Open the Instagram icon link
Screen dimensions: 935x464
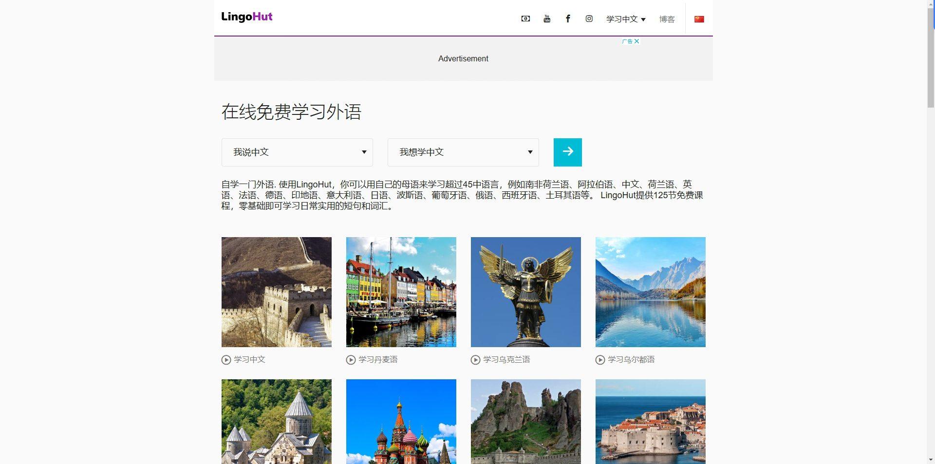point(589,19)
